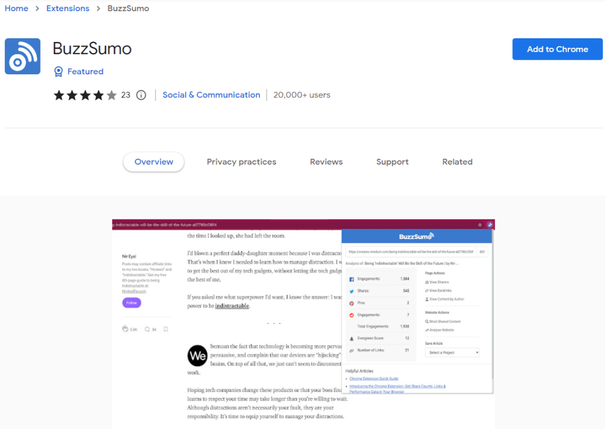This screenshot has height=429, width=605.
Task: Open Introducing the Chrome Extension article link
Action: pyautogui.click(x=397, y=388)
